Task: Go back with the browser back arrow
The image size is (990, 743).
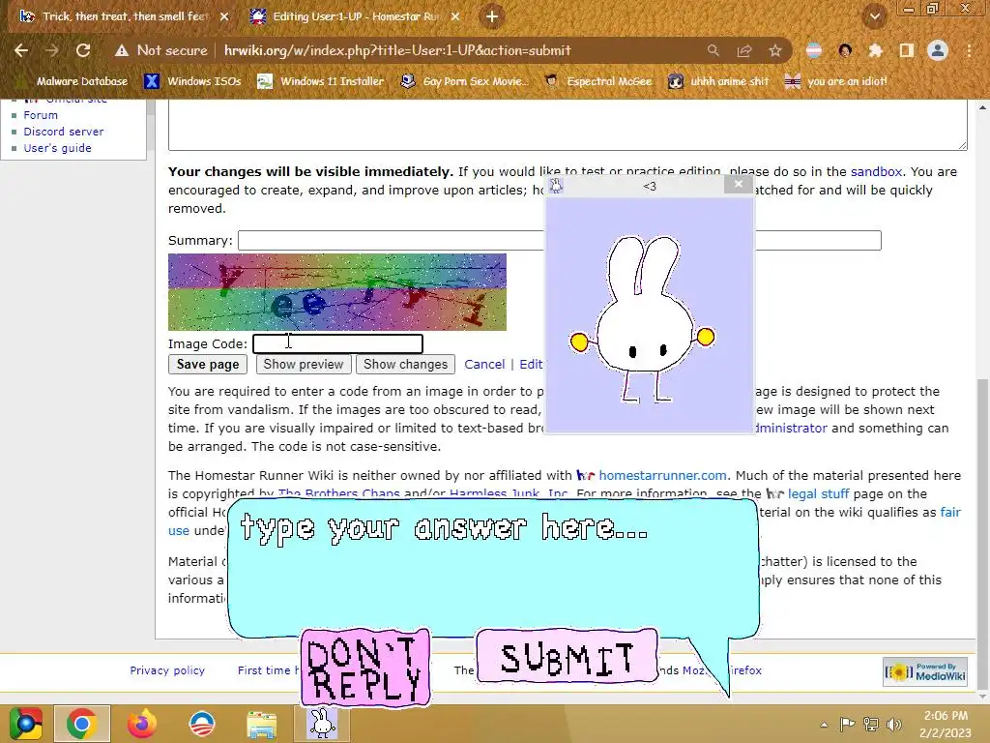Action: [x=21, y=50]
